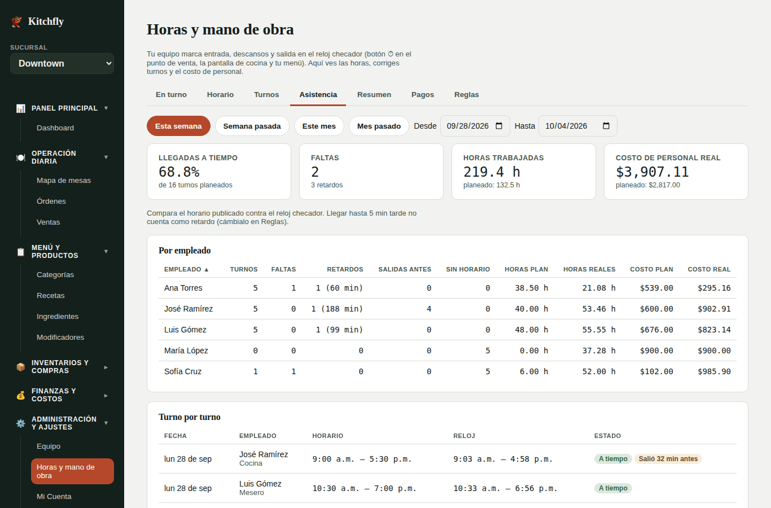Click the Operación Diaria plate icon
Viewport: 771px width, 508px height.
[x=21, y=157]
